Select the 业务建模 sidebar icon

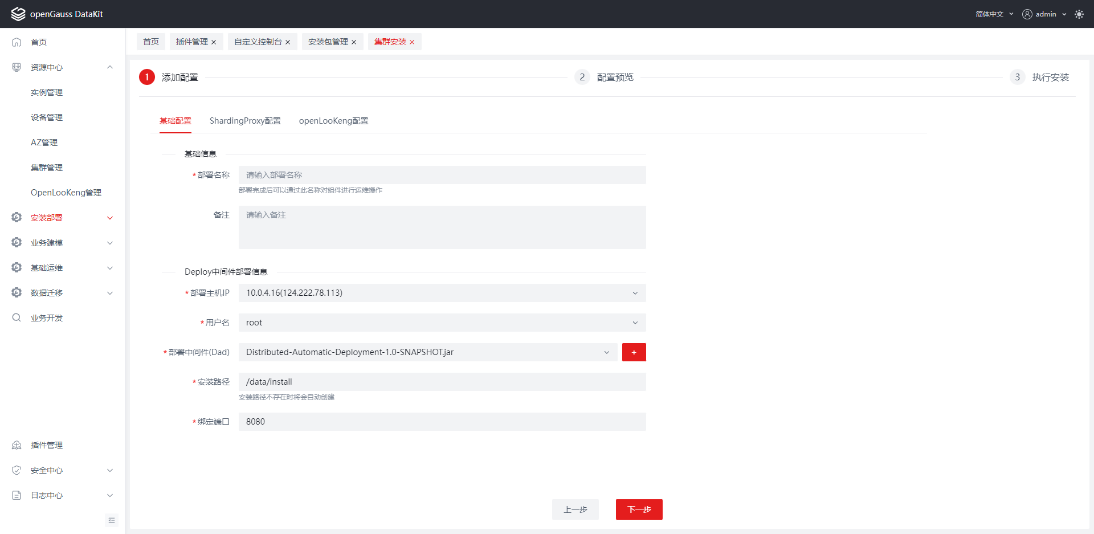point(16,242)
